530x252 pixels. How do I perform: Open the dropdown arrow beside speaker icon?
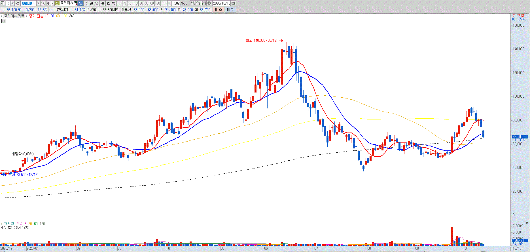tap(52, 3)
